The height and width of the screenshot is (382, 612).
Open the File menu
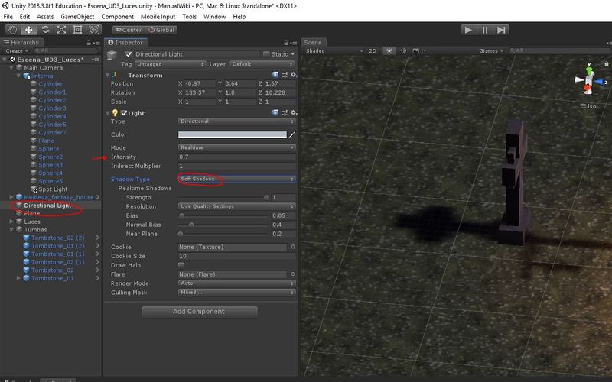tap(8, 16)
